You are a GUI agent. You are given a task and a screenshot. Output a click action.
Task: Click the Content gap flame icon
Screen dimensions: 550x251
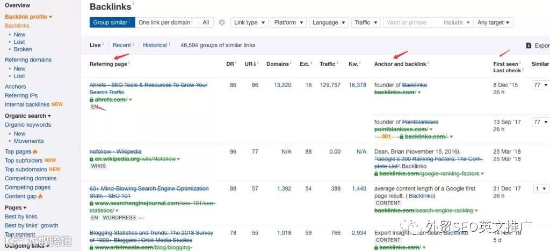(39, 196)
